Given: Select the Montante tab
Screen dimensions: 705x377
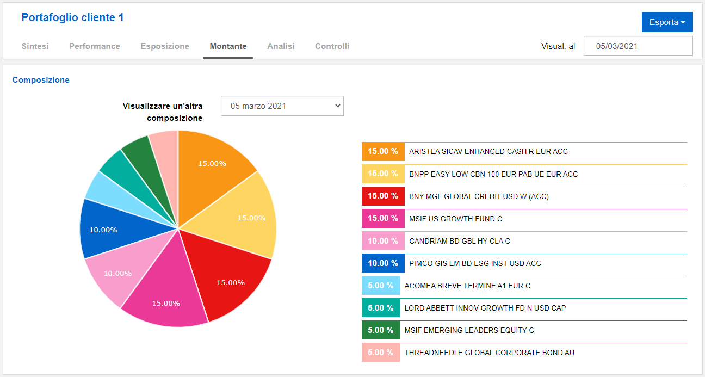Looking at the screenshot, I should (228, 46).
